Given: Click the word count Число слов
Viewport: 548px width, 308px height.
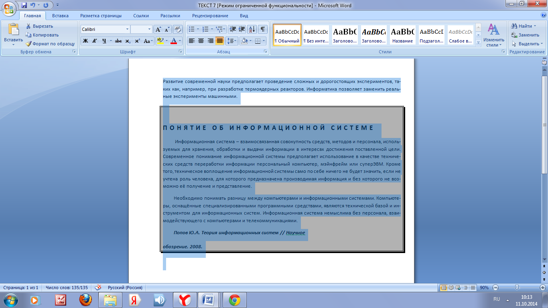Looking at the screenshot, I should [x=67, y=288].
